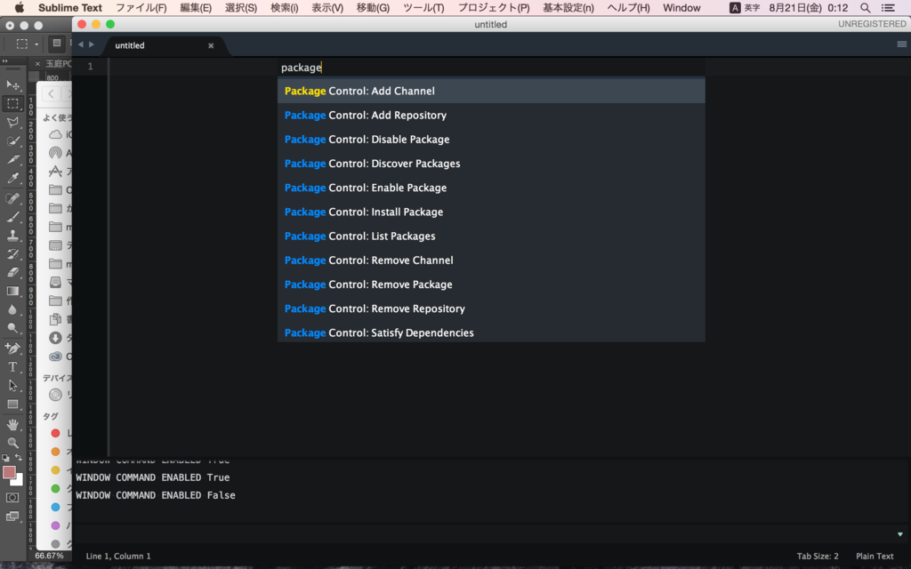This screenshot has width=911, height=569.
Task: Open Spotlight search in menu bar
Action: pos(865,8)
